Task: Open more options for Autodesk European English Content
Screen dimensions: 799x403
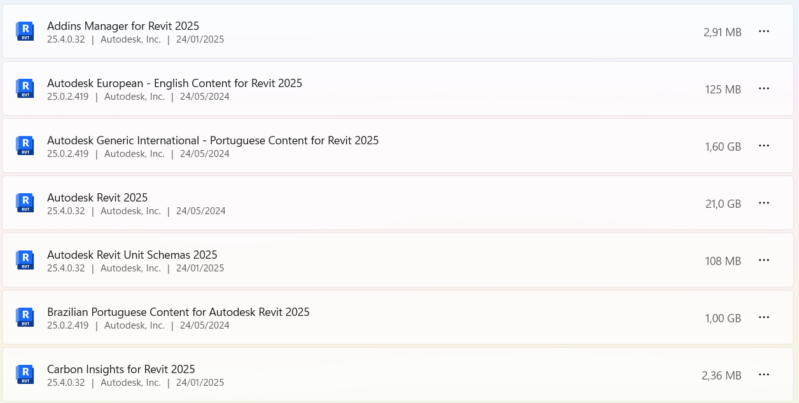Action: tap(764, 88)
